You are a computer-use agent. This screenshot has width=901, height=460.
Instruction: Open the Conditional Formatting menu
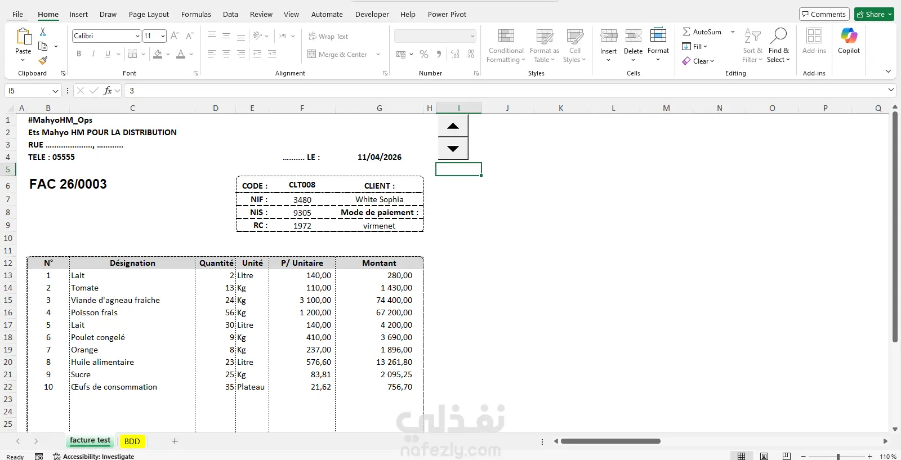click(506, 46)
